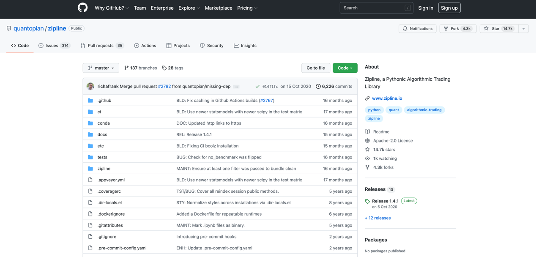This screenshot has width=536, height=257.
Task: Switch to the Issues tab
Action: [54, 46]
